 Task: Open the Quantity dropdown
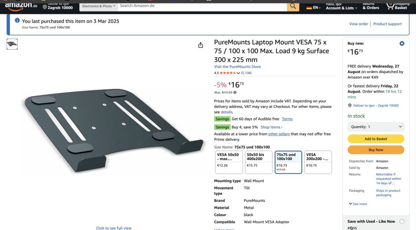pyautogui.click(x=376, y=127)
